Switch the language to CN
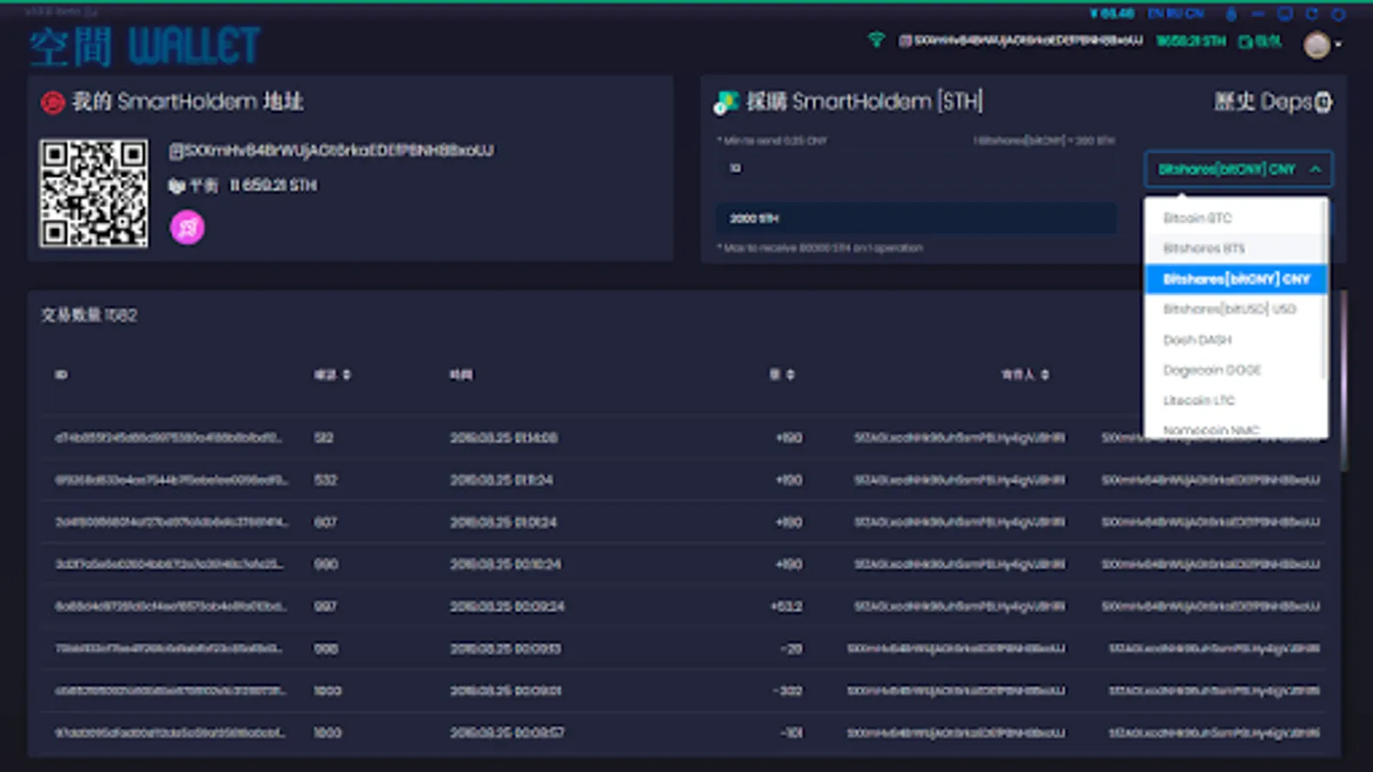The width and height of the screenshot is (1373, 772). point(1195,14)
